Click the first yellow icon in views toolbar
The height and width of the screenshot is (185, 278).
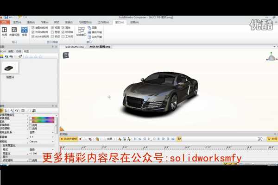pos(1,56)
